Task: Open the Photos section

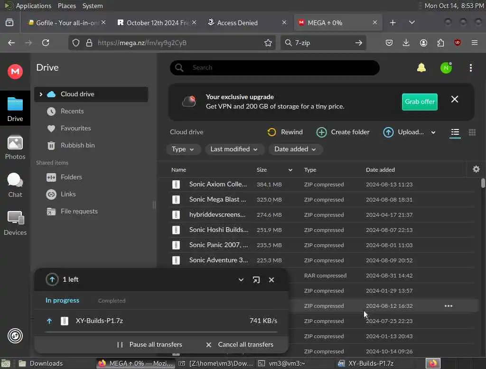Action: click(15, 148)
